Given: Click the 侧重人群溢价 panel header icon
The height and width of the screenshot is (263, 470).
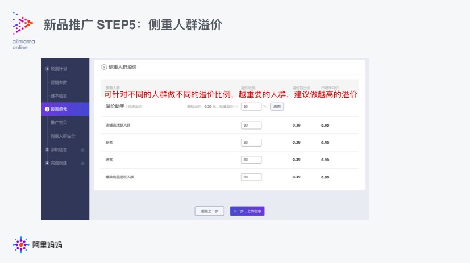Looking at the screenshot, I should (104, 67).
